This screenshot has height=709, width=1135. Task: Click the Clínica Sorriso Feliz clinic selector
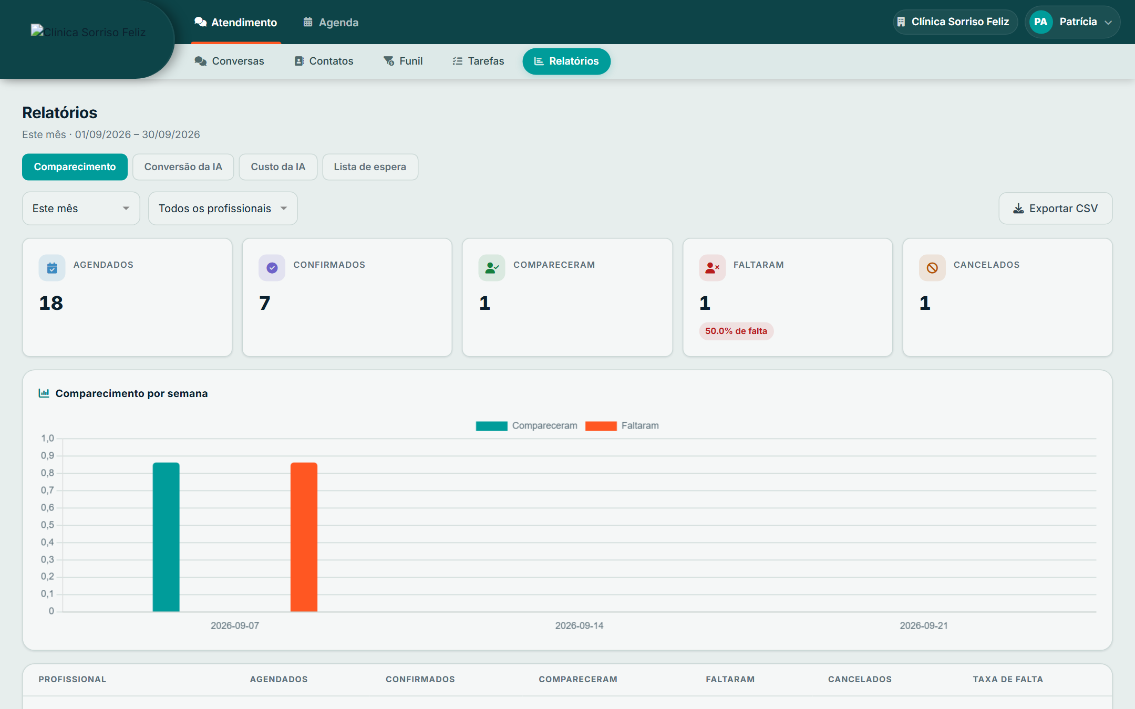pos(955,22)
